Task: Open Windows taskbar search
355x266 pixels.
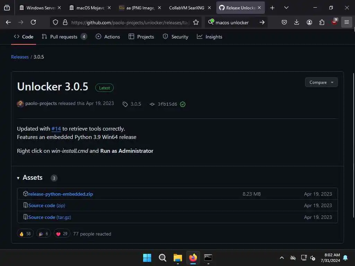Action: (x=162, y=258)
